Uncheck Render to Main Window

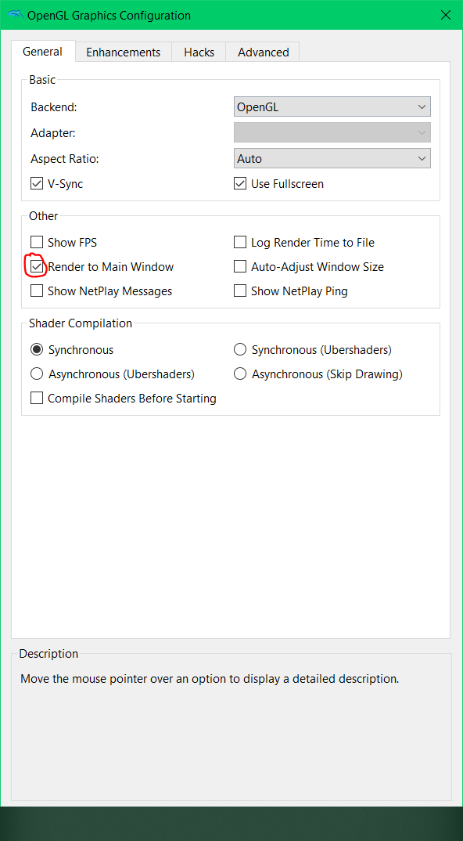click(37, 266)
